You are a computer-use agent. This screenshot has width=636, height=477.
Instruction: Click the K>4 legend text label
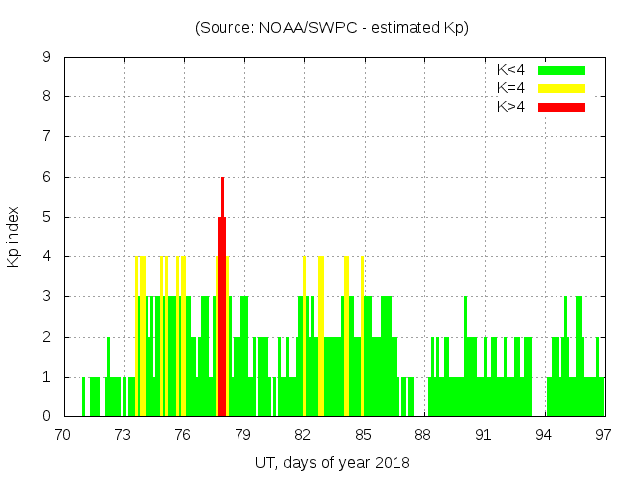[x=511, y=107]
